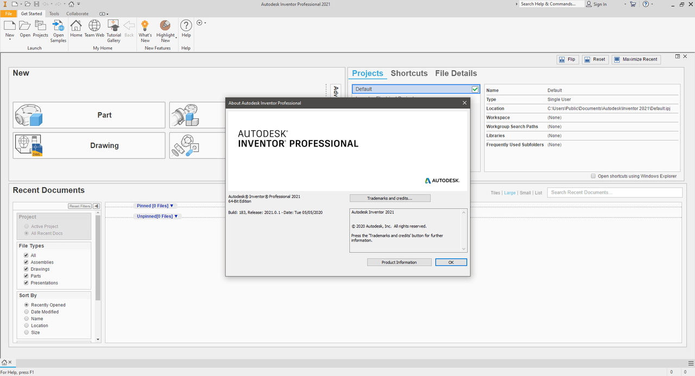Click the New file ribbon icon
695x376 pixels.
tap(10, 26)
